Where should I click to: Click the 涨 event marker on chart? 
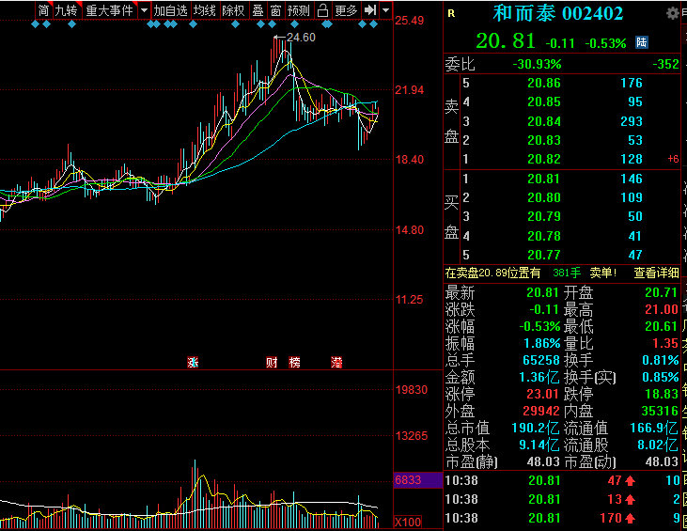pos(193,363)
